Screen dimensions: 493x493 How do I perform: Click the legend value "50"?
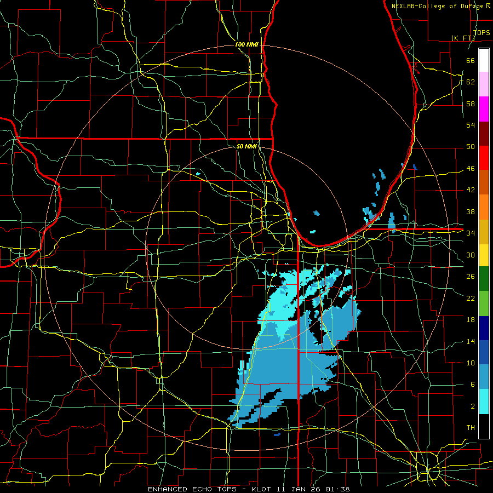(x=471, y=147)
